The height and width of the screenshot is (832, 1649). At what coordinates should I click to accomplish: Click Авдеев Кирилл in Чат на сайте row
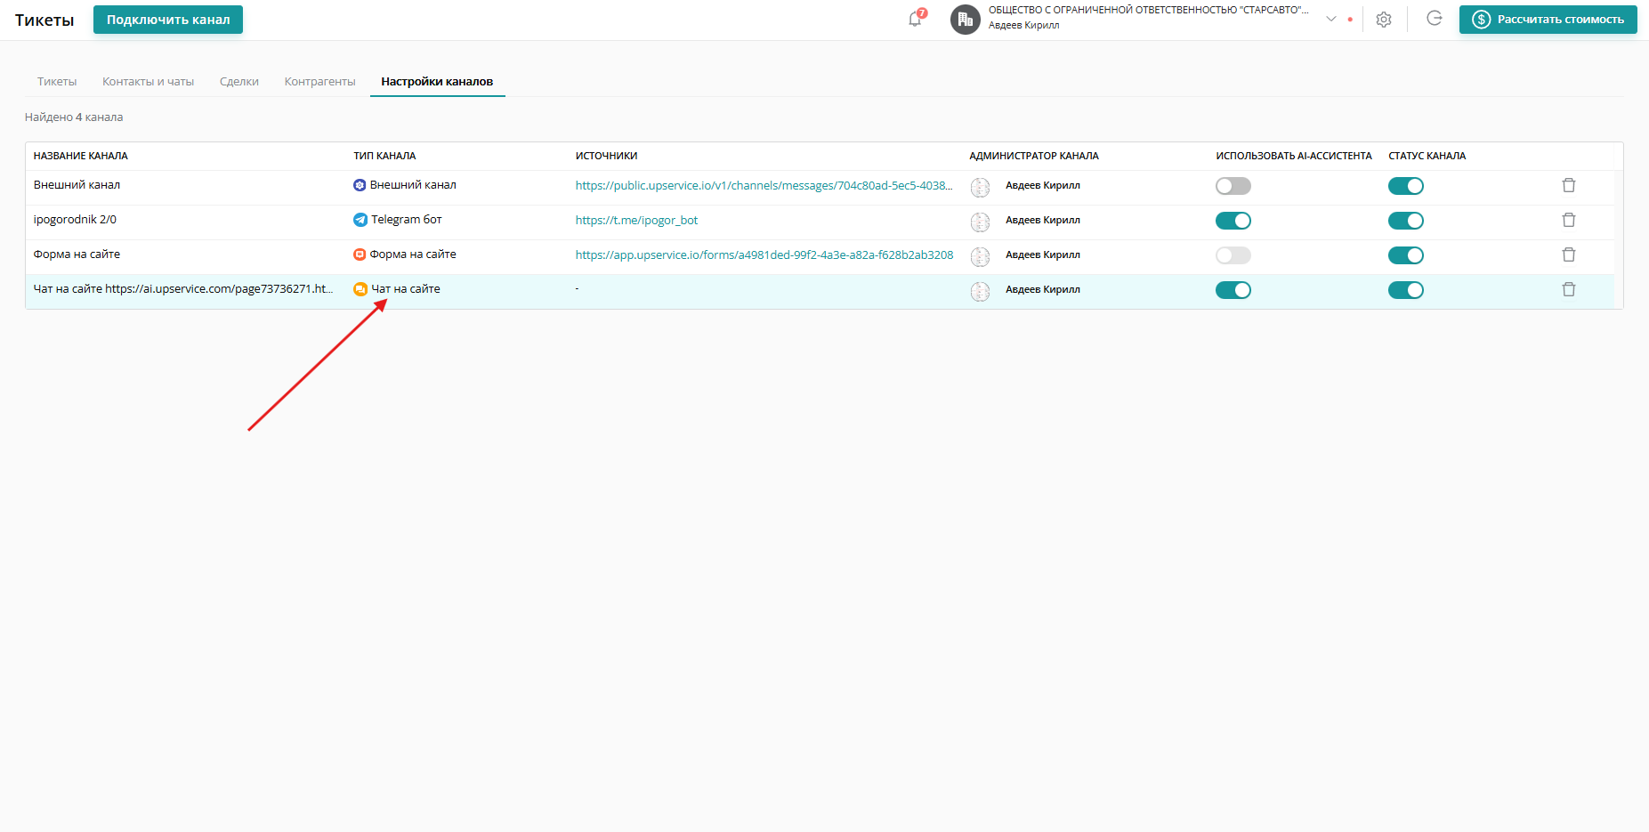[1043, 289]
